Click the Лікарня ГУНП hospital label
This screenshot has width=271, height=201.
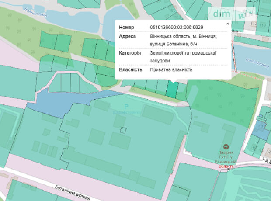(226, 158)
